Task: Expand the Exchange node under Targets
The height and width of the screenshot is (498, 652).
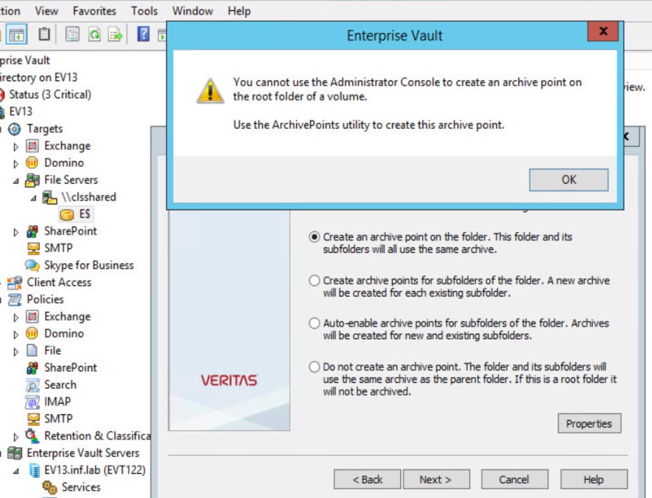Action: (x=16, y=147)
